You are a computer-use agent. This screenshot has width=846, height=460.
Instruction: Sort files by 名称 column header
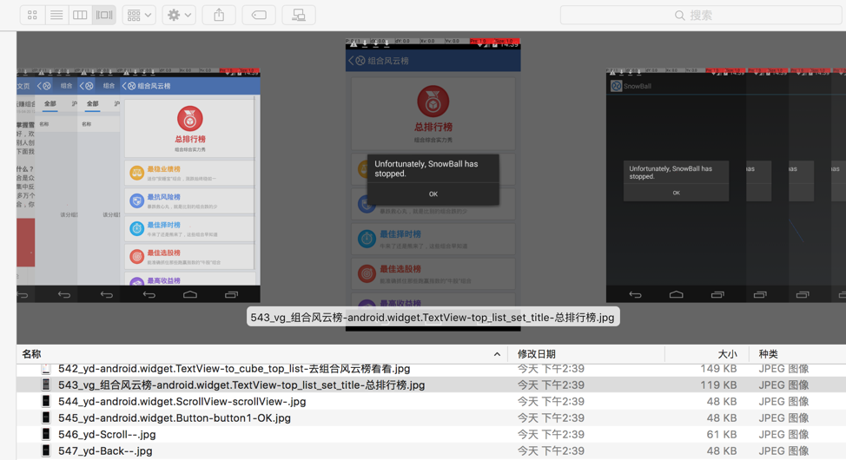pos(31,354)
